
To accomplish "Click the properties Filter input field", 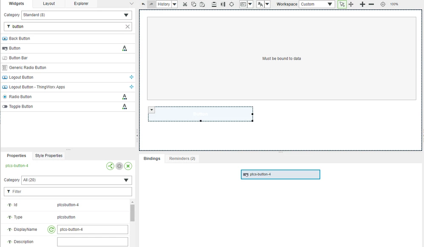I will click(68, 192).
